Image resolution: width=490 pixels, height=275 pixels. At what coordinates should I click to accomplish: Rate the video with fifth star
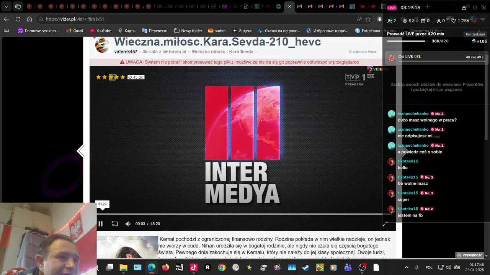122,77
